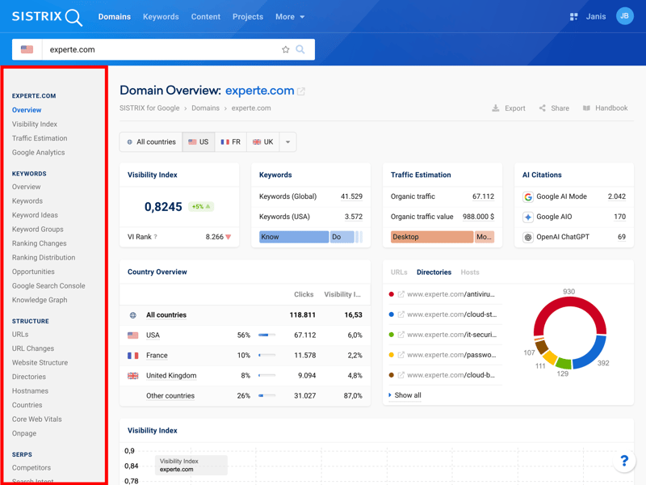Screen dimensions: 646x485
Task: Open Traffic Estimation in the sidebar
Action: (x=40, y=138)
